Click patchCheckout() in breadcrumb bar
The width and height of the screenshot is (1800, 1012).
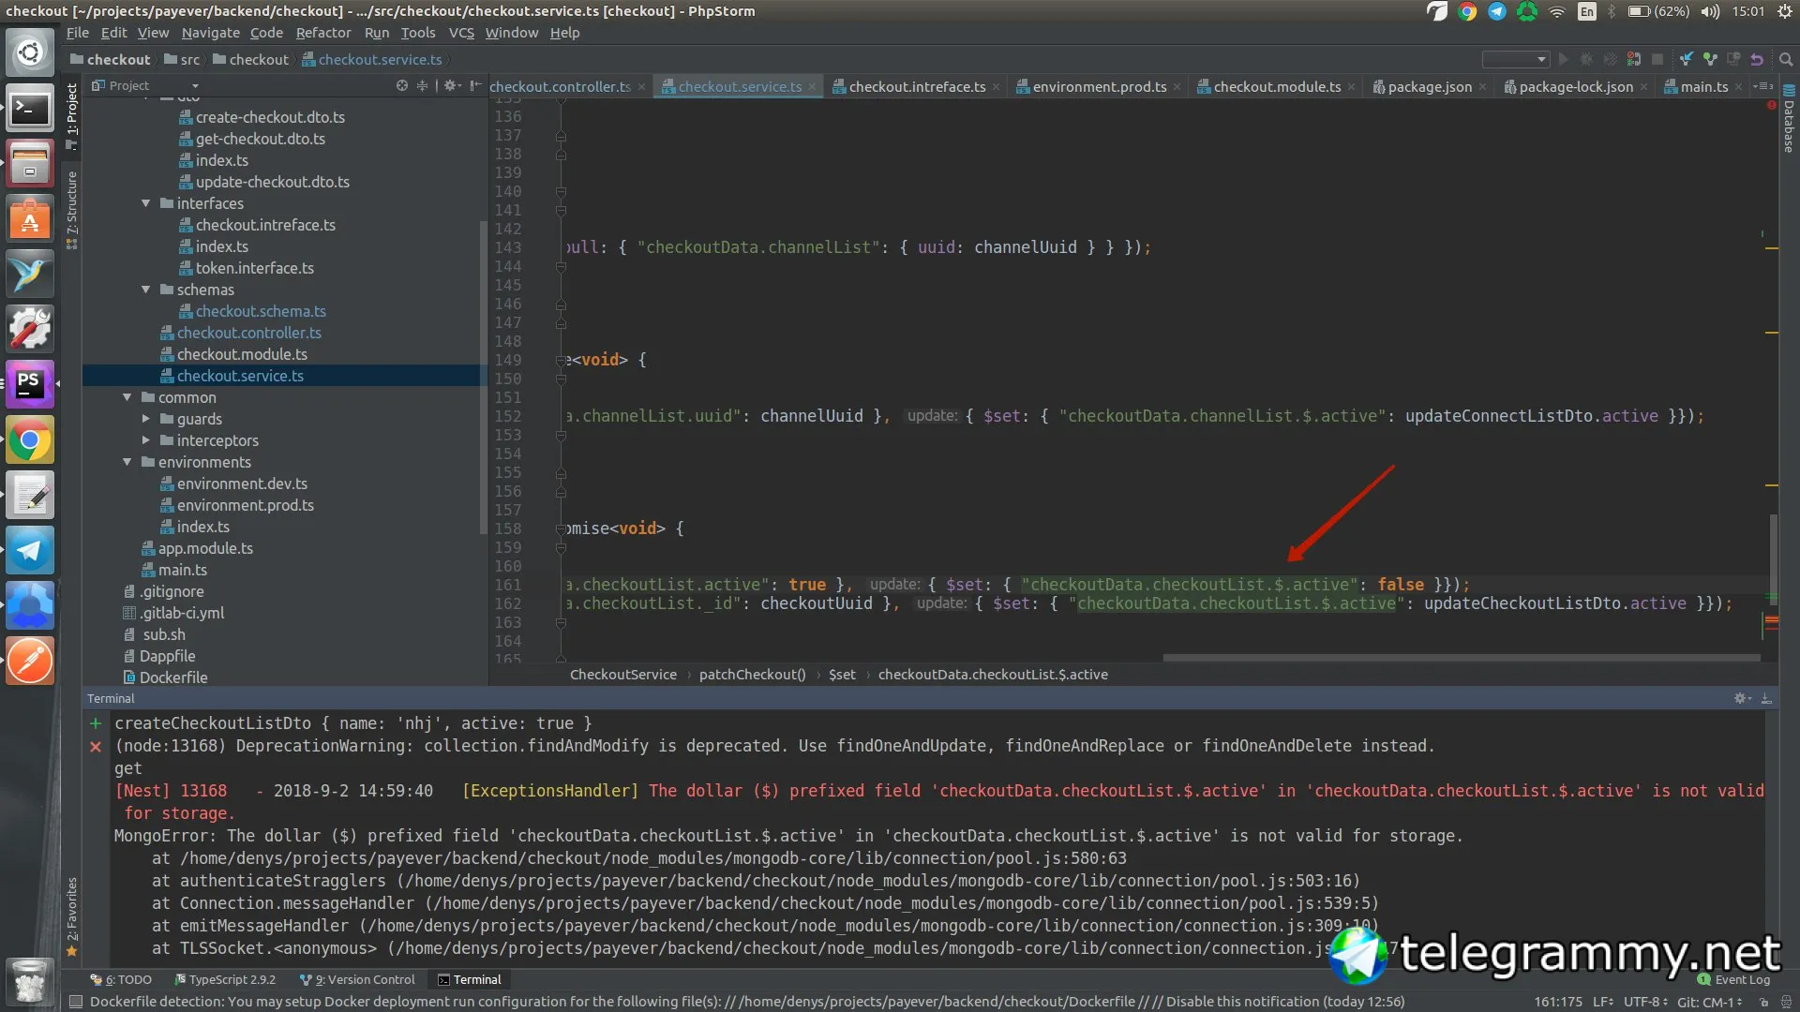point(752,674)
